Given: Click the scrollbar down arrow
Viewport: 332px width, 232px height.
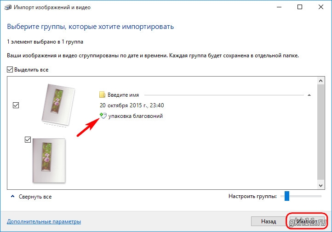Looking at the screenshot, I should [321, 185].
